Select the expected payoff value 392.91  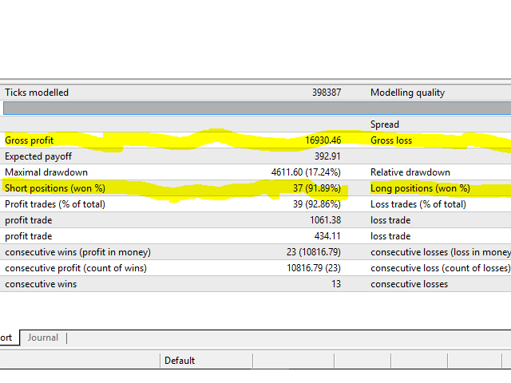click(x=327, y=156)
